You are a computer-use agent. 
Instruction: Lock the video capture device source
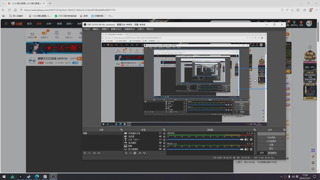(x=164, y=133)
